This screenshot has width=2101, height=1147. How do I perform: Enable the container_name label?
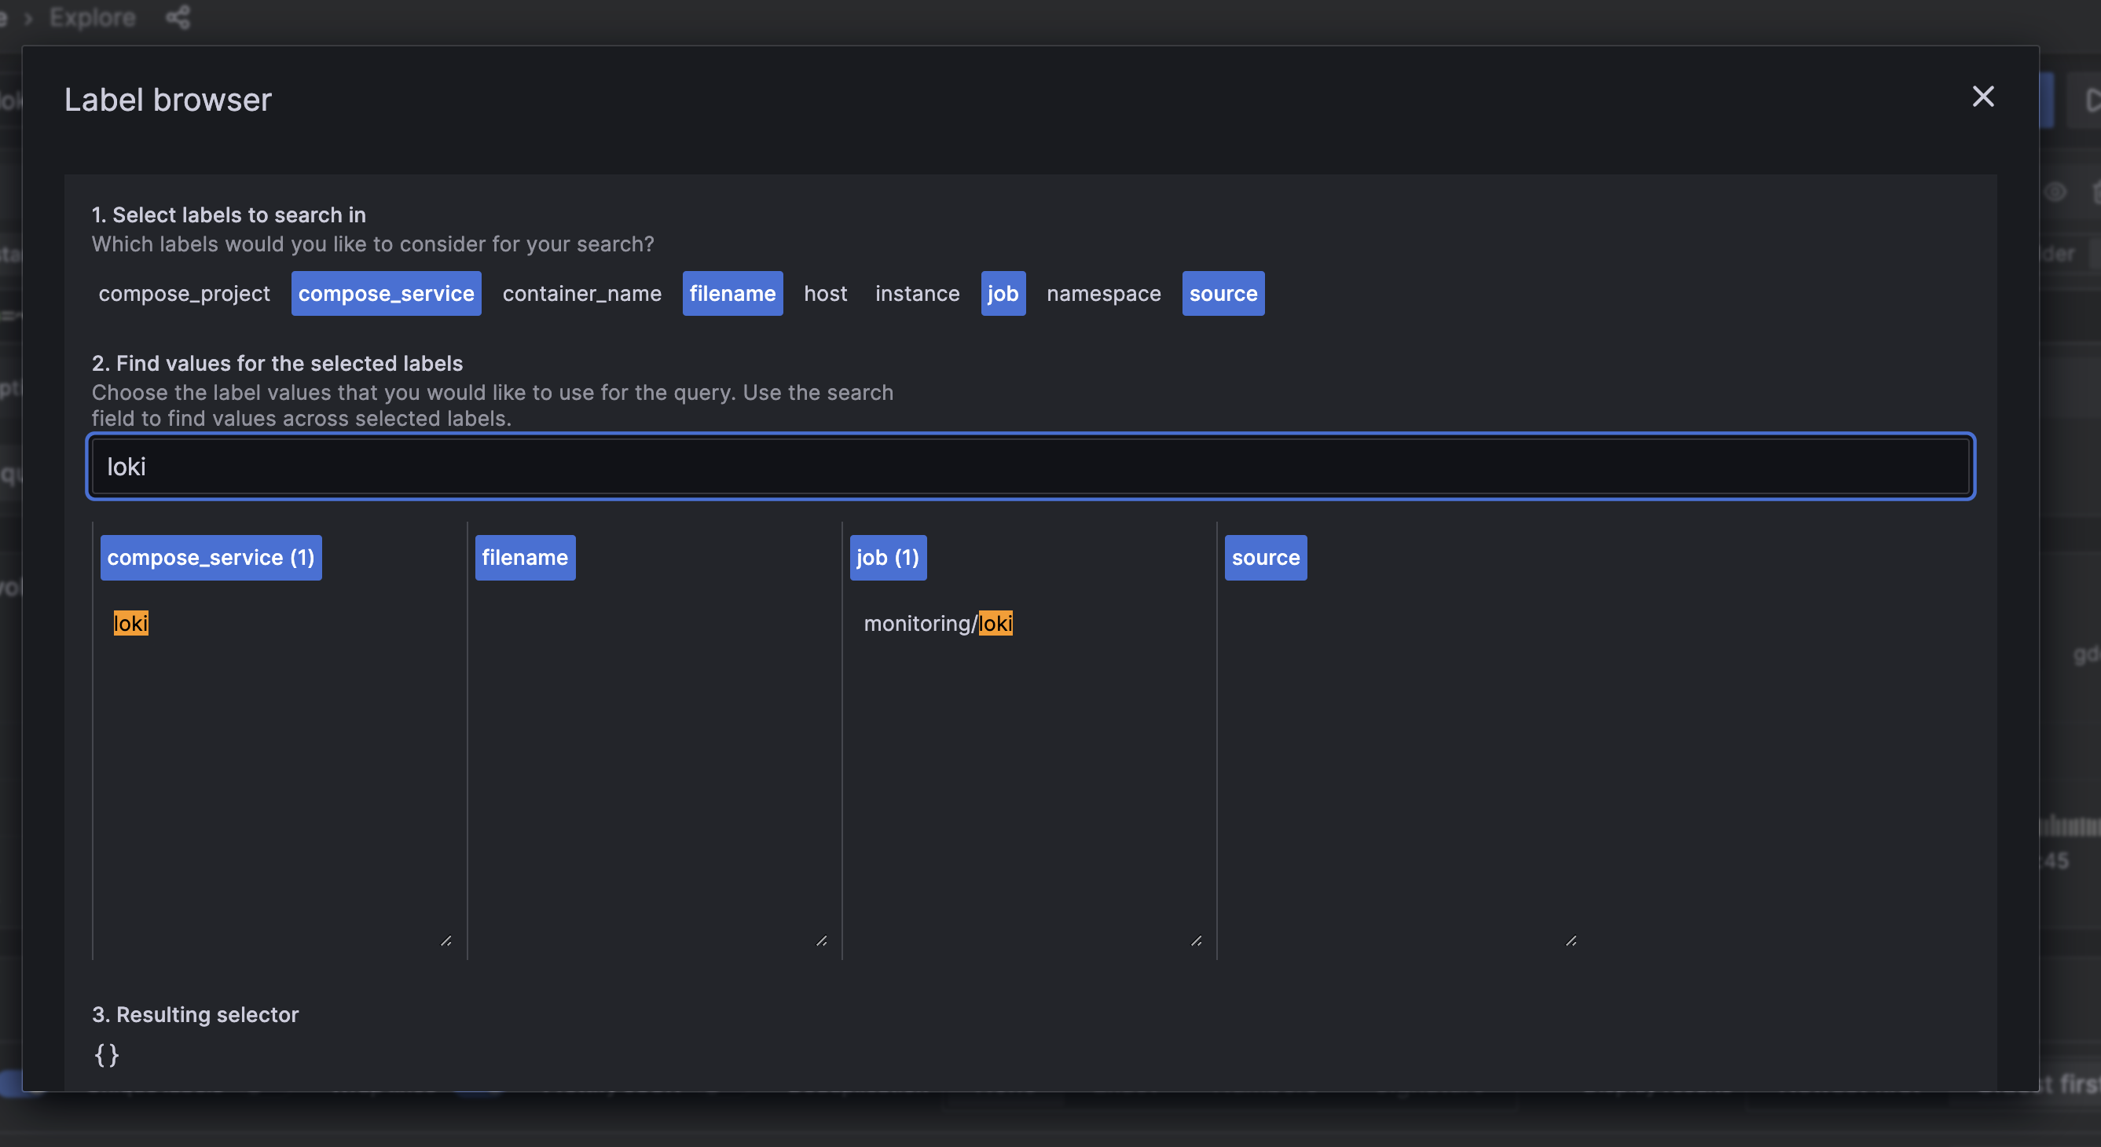581,293
